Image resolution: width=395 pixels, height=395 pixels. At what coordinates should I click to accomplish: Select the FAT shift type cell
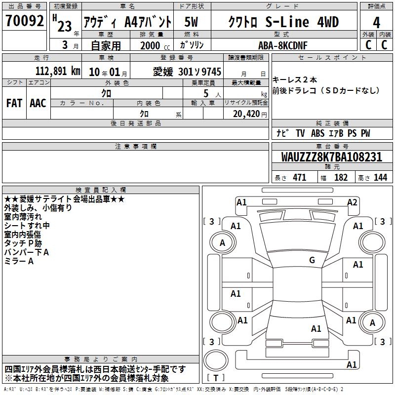[x=14, y=103]
